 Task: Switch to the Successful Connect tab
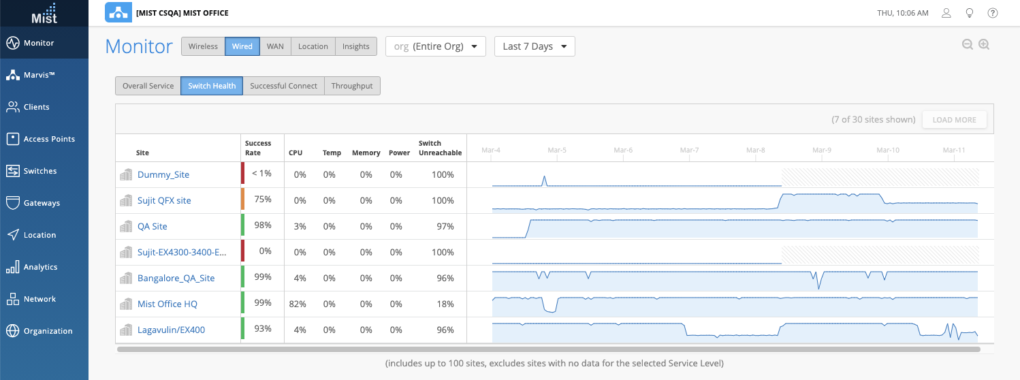click(x=283, y=86)
